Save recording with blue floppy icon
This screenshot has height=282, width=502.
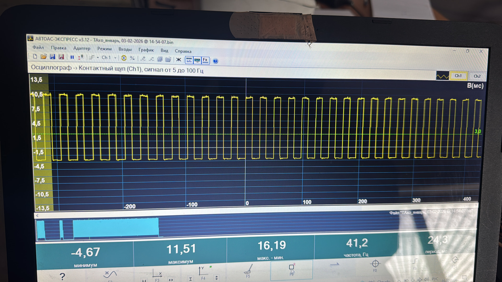click(52, 57)
